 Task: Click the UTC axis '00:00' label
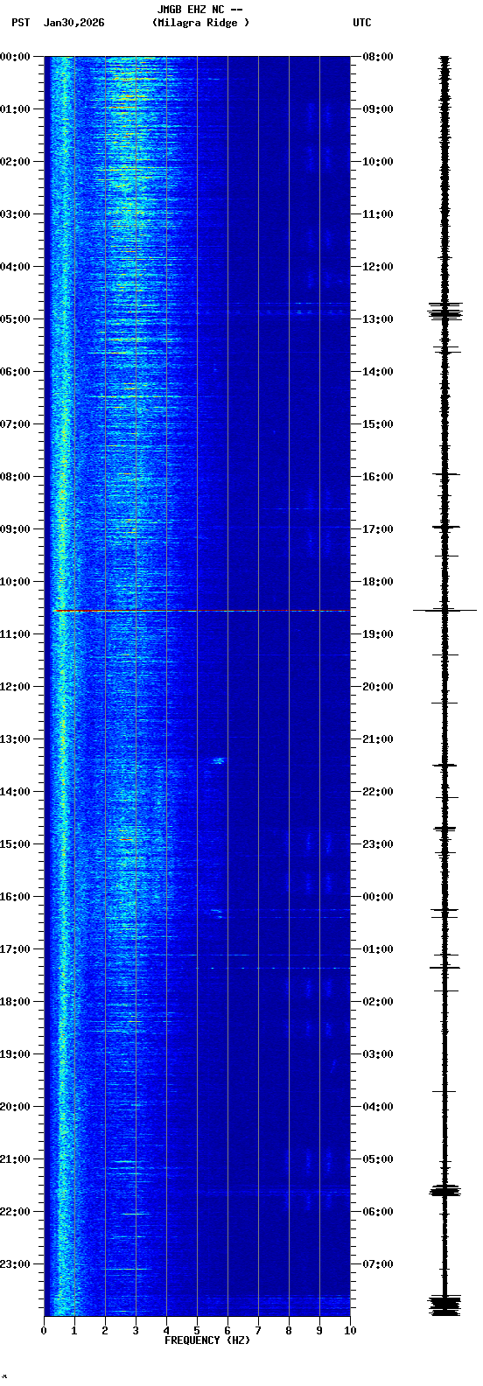tap(378, 897)
